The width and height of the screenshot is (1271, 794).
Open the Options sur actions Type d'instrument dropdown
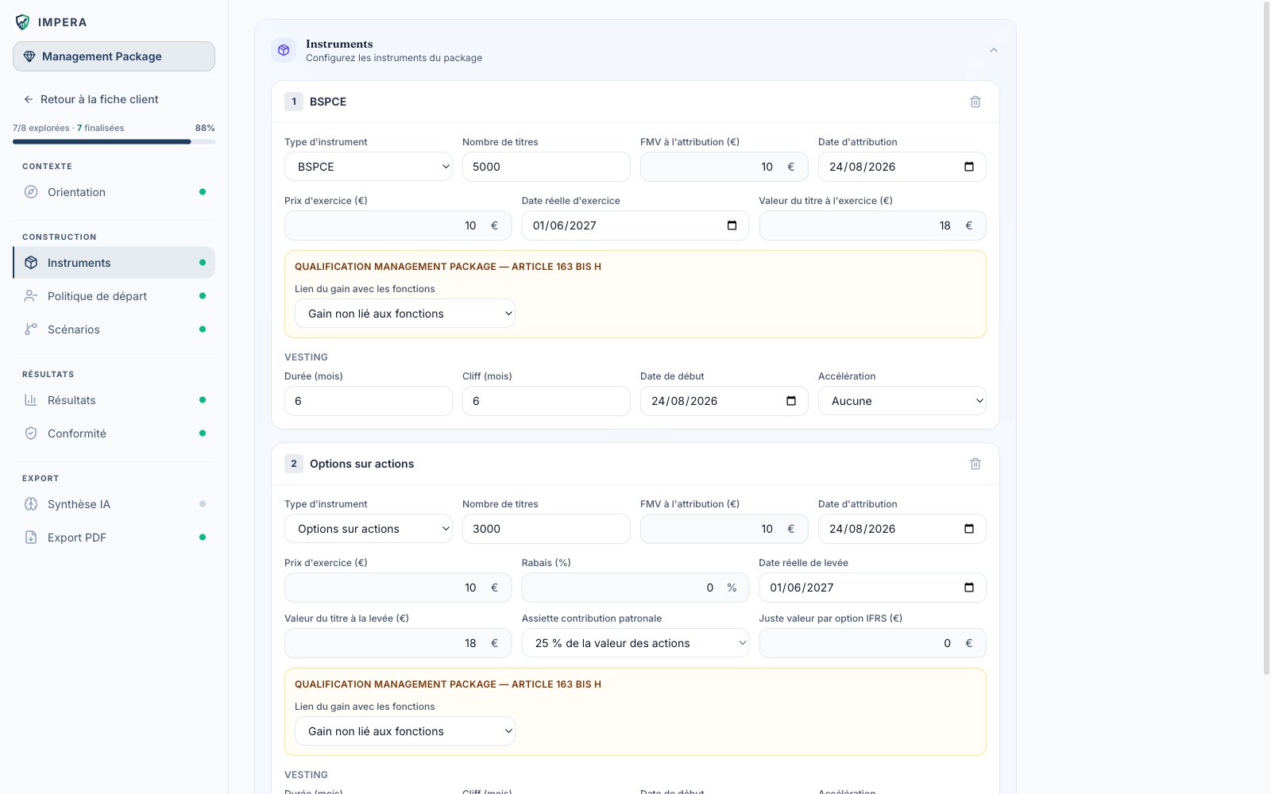coord(369,529)
